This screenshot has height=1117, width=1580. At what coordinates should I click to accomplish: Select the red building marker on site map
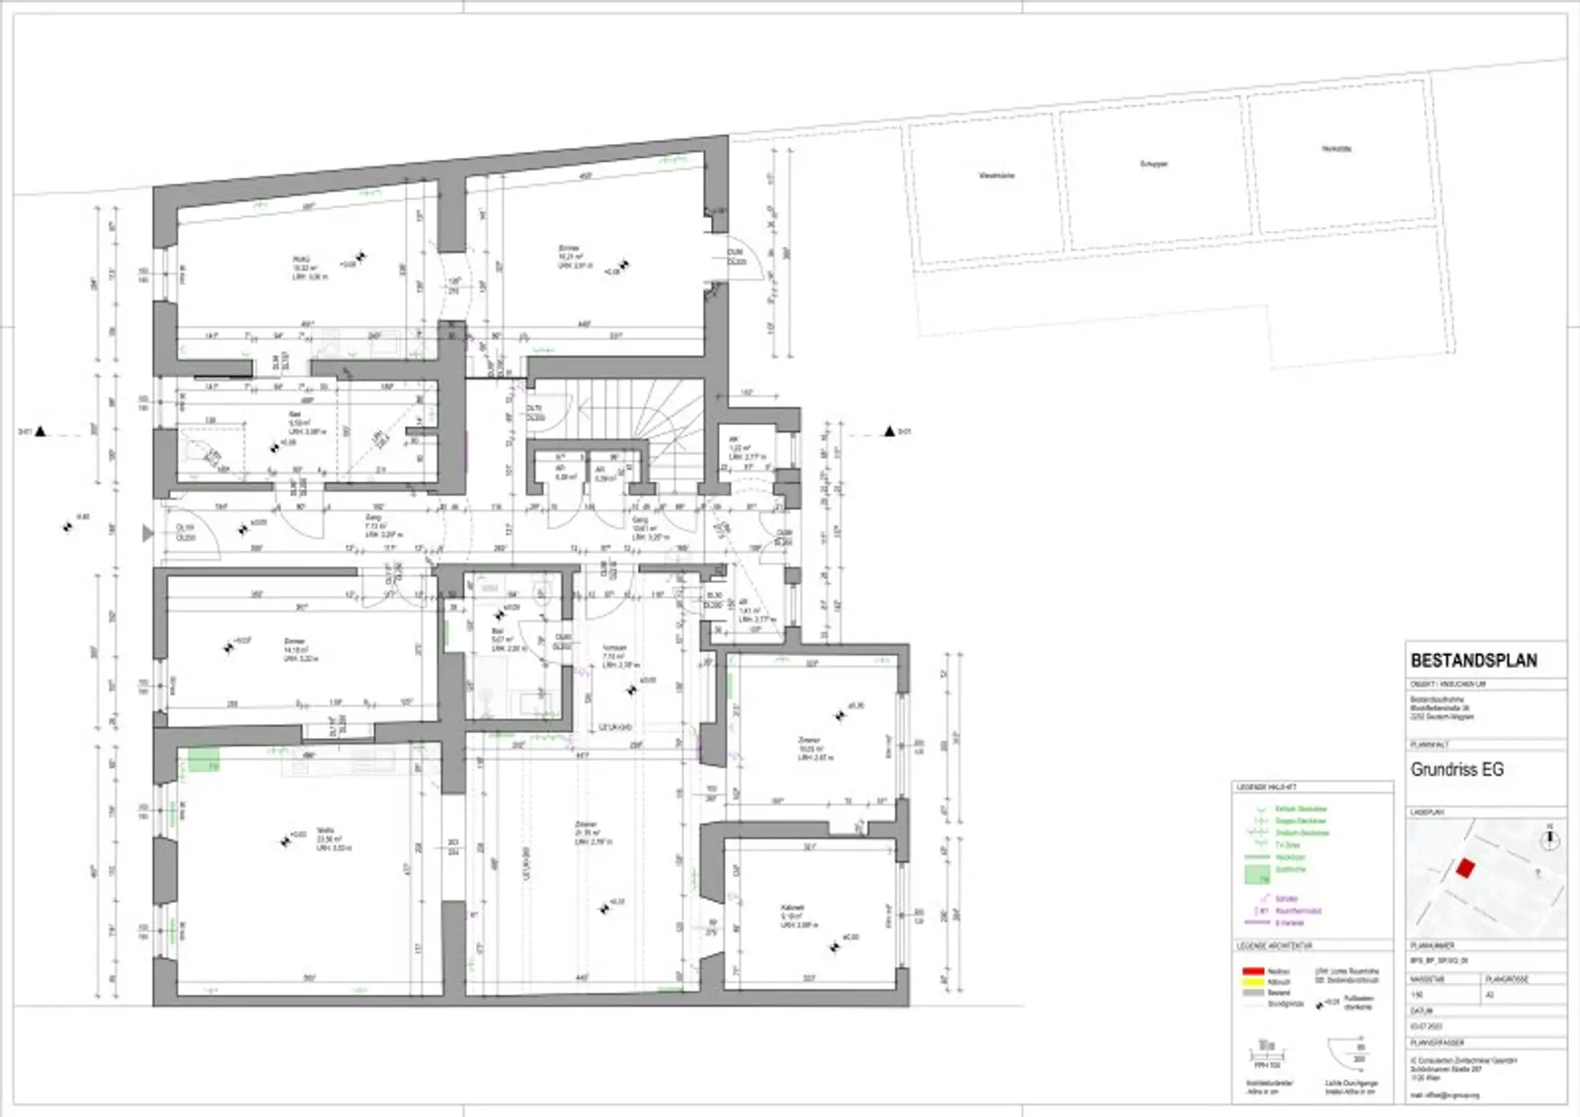1464,868
